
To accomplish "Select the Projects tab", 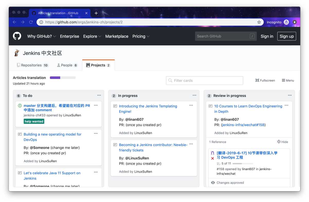I will tap(98, 65).
